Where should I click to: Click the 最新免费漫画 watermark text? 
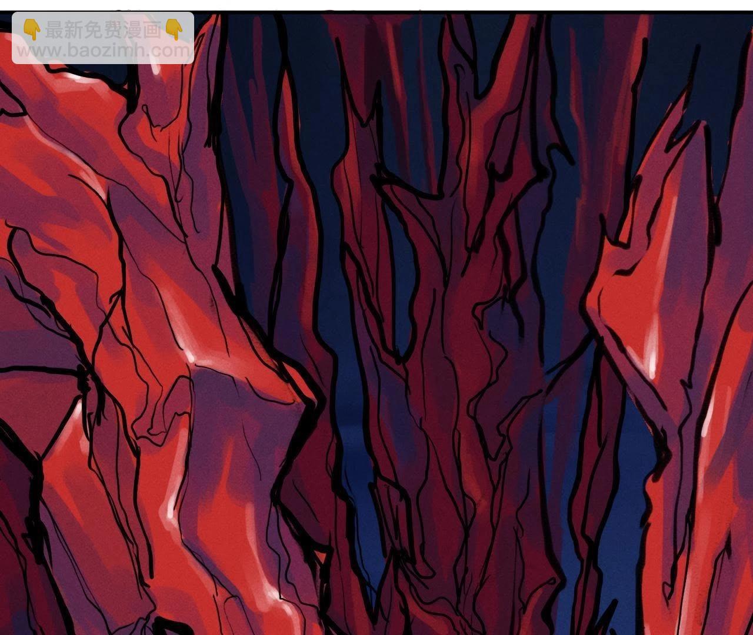(x=102, y=29)
